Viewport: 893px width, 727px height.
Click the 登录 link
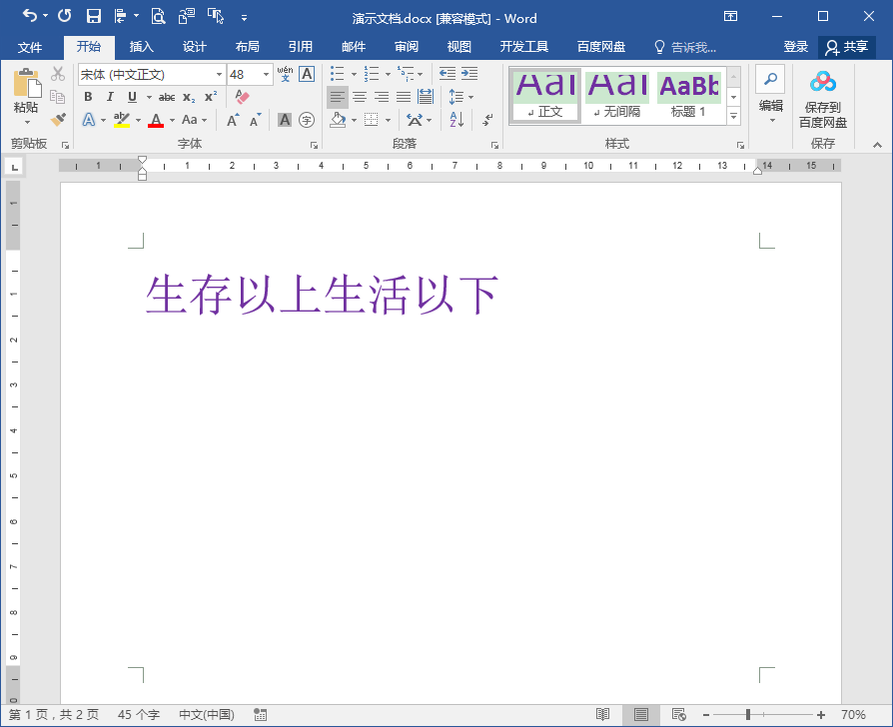click(795, 46)
